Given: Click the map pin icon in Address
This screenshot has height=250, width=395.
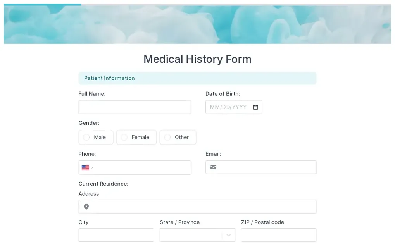Looking at the screenshot, I should point(86,207).
